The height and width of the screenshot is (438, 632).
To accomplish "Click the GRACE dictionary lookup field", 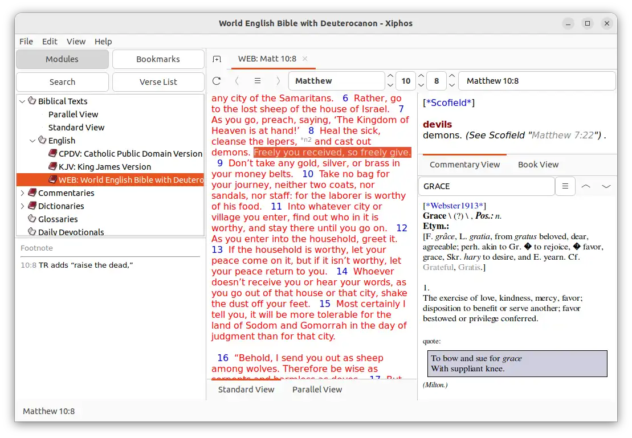I will pos(487,186).
